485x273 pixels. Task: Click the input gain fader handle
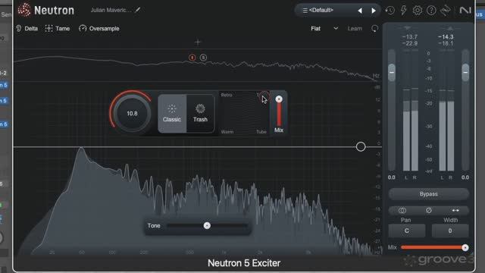point(392,73)
